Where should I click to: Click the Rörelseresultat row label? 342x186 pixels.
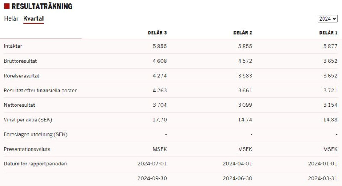click(22, 76)
